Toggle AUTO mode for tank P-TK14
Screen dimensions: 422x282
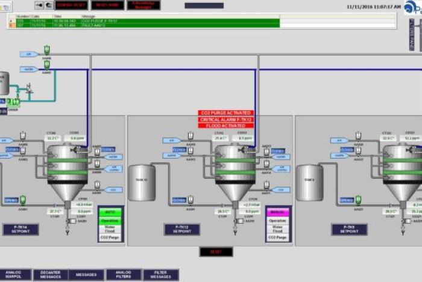110,213
